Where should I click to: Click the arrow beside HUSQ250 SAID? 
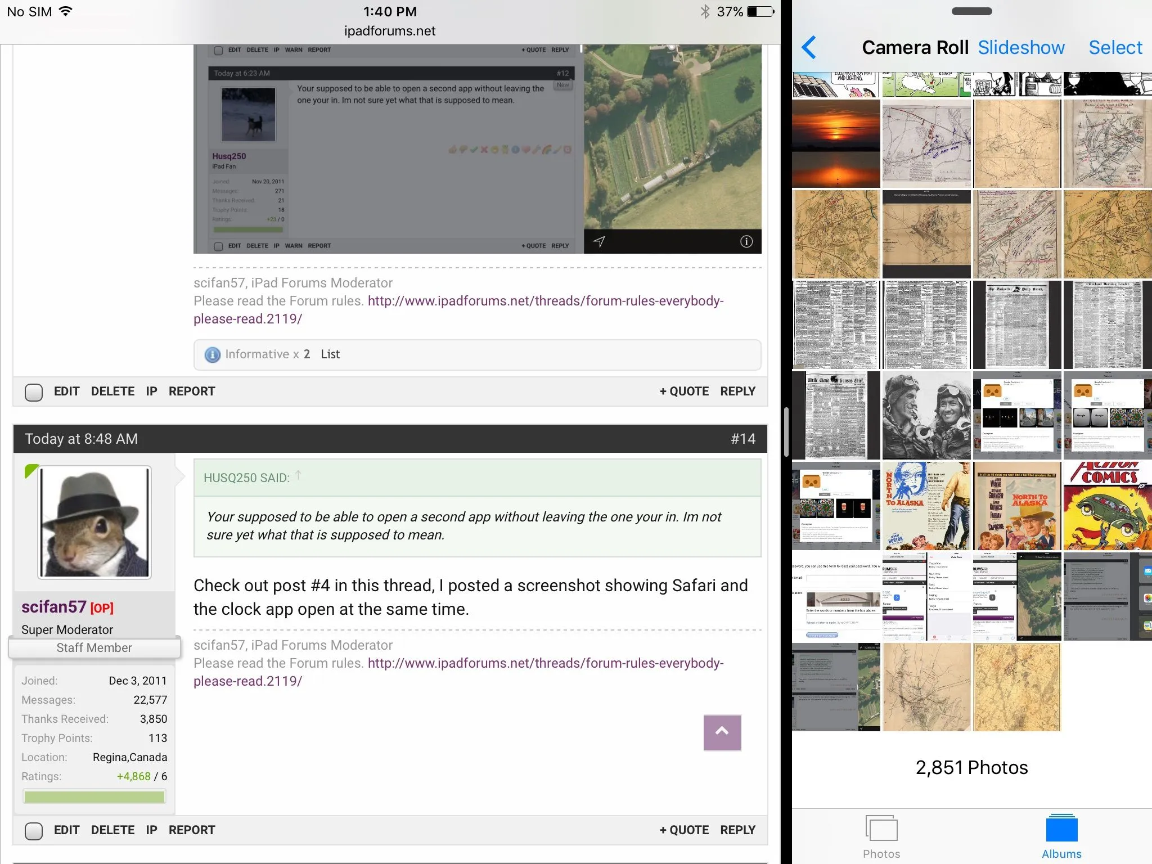[299, 475]
